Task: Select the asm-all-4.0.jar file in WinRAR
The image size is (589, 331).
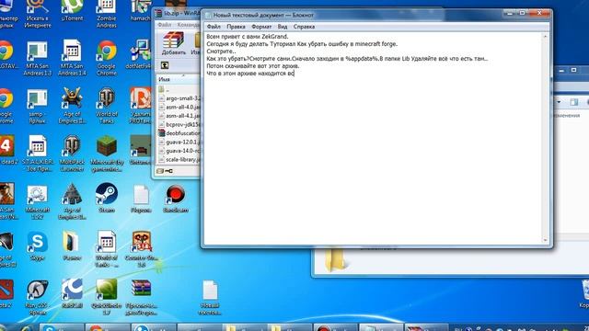Action: pyautogui.click(x=179, y=107)
